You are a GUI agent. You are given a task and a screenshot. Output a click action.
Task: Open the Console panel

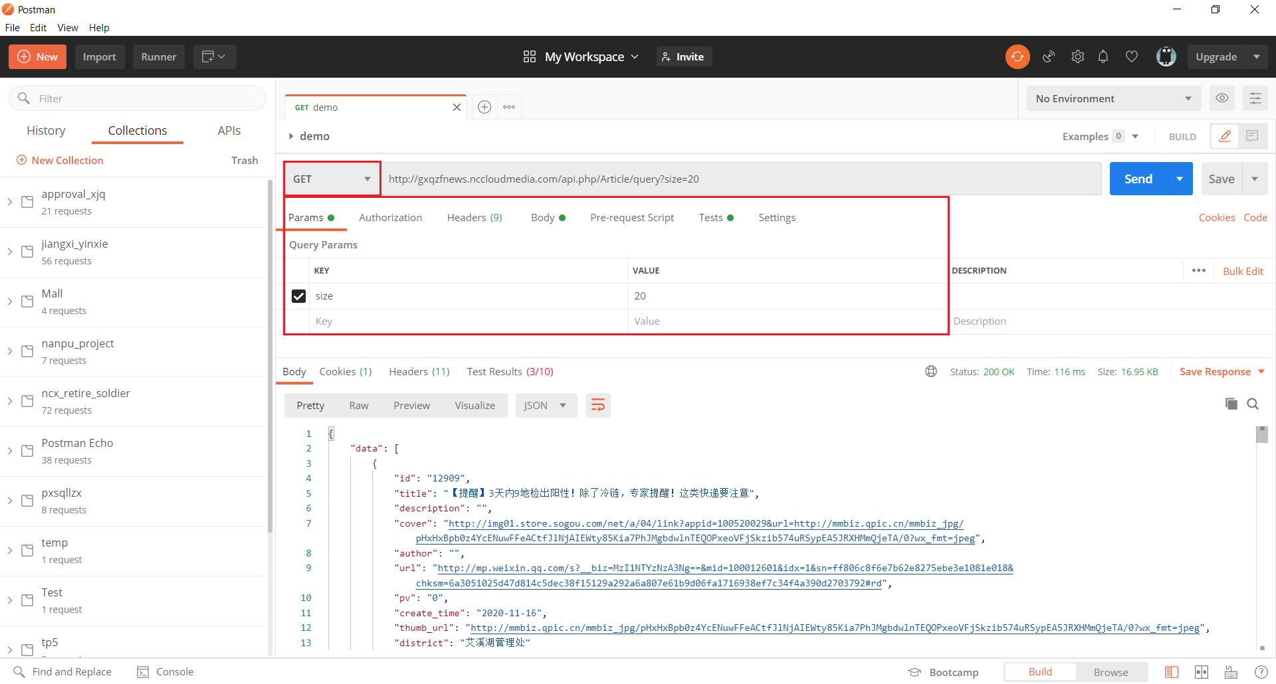[165, 672]
